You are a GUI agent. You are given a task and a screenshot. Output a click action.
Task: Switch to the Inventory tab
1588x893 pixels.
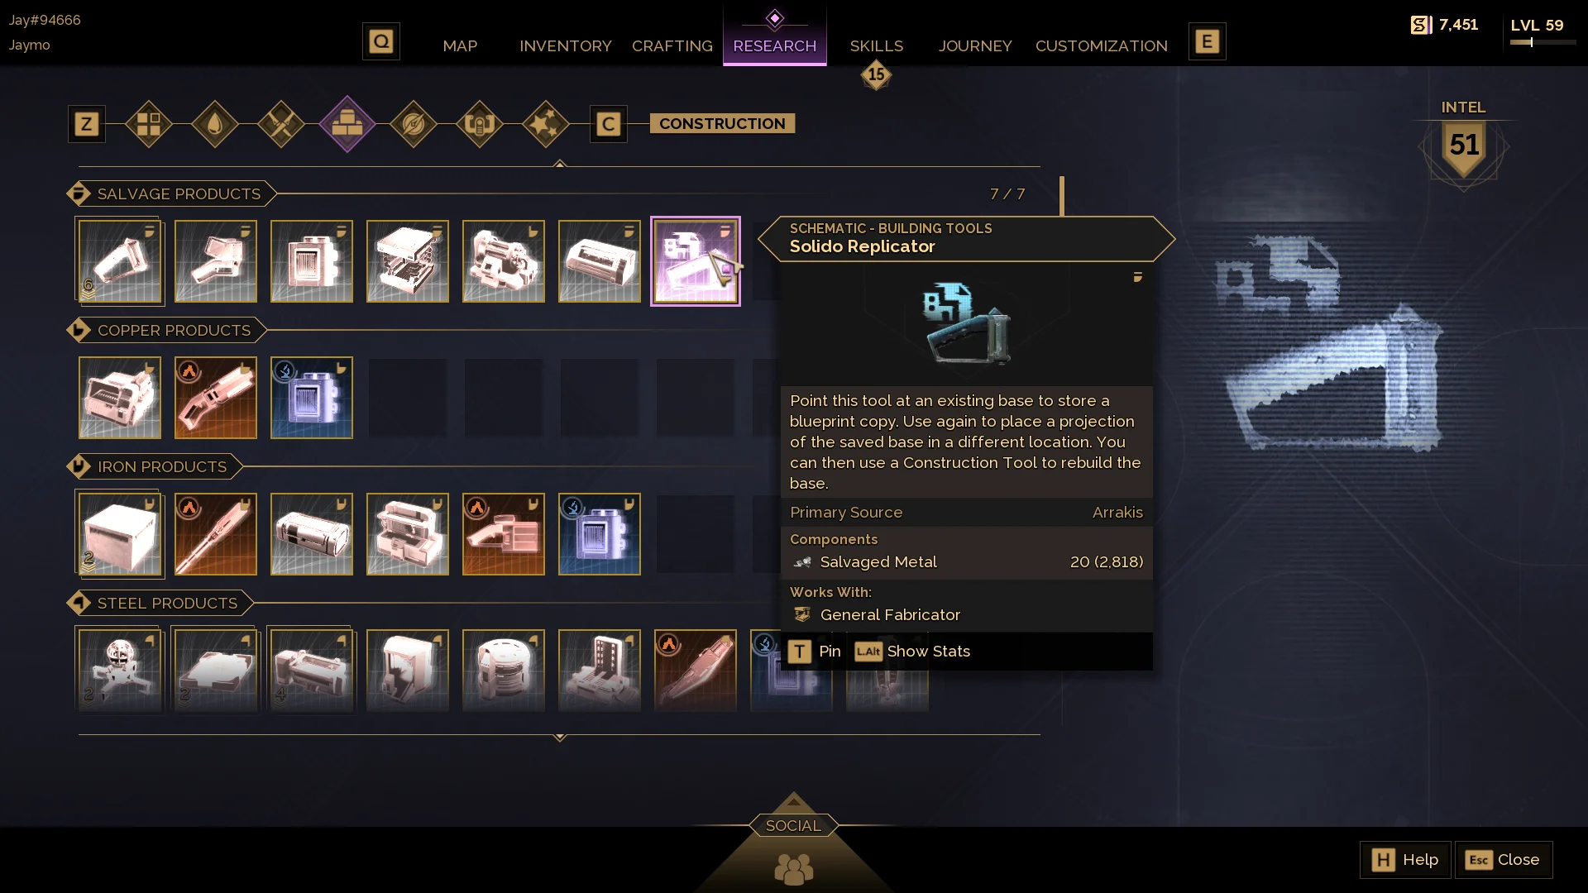point(566,45)
